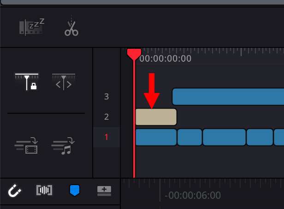
Task: Toggle the audio waveform display icon
Action: tap(44, 190)
